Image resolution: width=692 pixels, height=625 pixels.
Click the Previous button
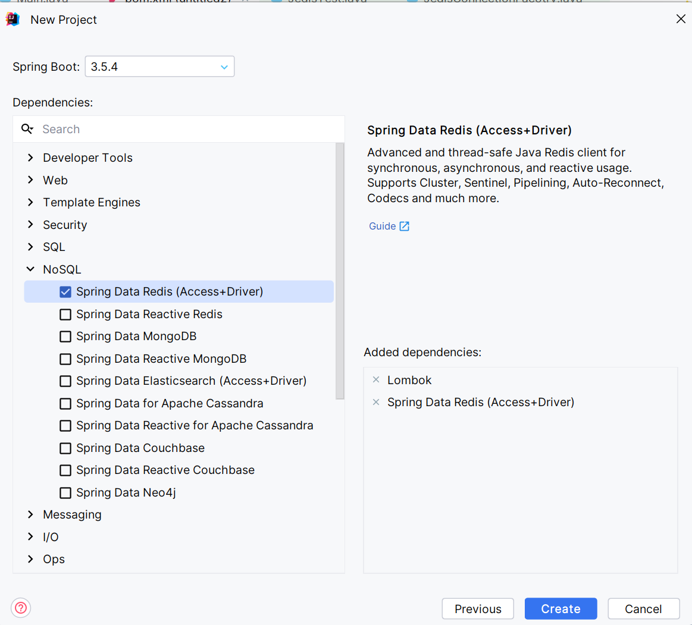(478, 609)
